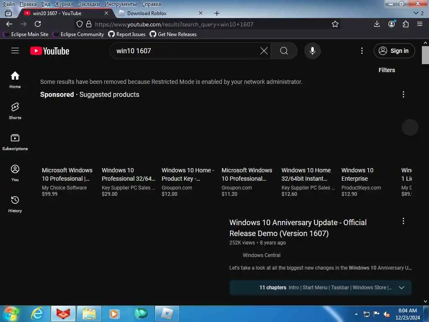
Task: Open Windows 10 Anniversary Update video title
Action: click(x=298, y=228)
